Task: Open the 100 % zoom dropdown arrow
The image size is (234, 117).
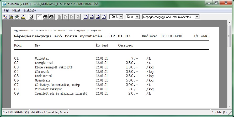Action: [121, 17]
